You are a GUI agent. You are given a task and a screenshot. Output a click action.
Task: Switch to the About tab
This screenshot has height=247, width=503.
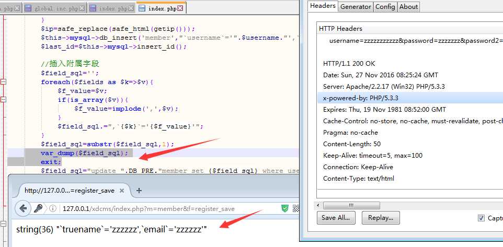click(x=408, y=7)
